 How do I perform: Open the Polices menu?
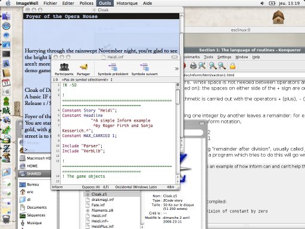(86, 3)
